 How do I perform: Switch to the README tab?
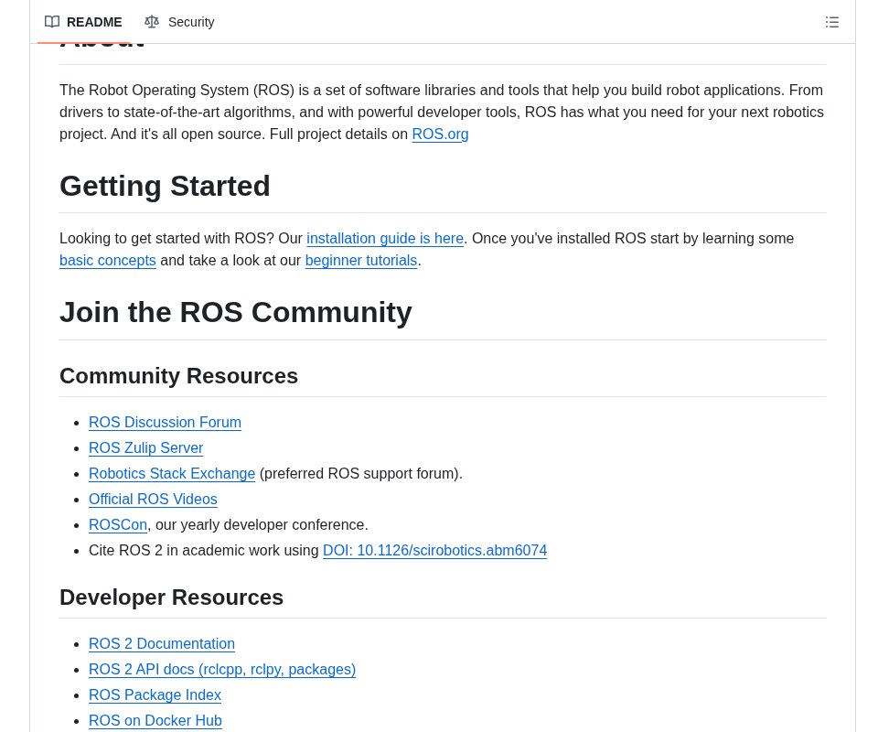pos(83,22)
